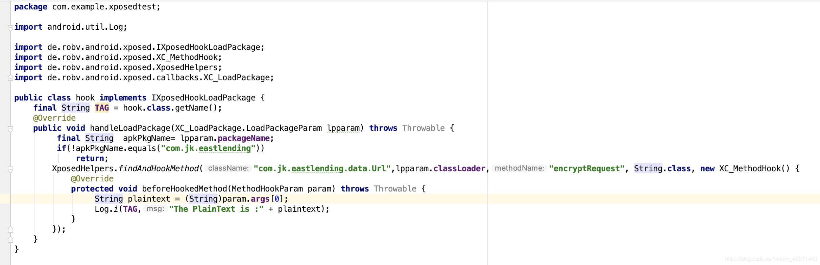Click the 'return' statement
The height and width of the screenshot is (265, 820).
pos(90,158)
